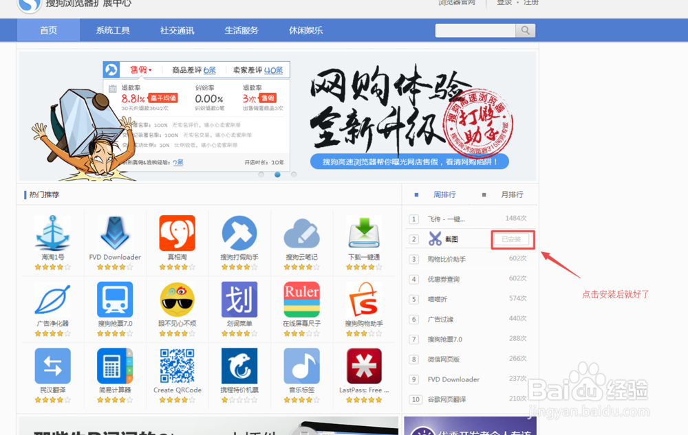Open the 眼不见心不烦 sunglasses face icon
The width and height of the screenshot is (688, 435).
[178, 299]
